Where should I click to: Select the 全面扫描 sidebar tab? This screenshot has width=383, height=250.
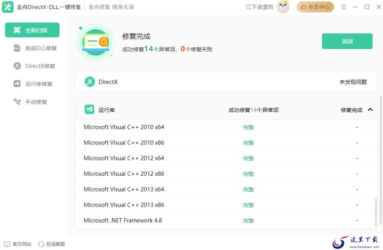coord(32,30)
